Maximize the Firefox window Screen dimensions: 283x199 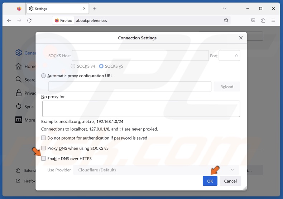[x=261, y=9]
